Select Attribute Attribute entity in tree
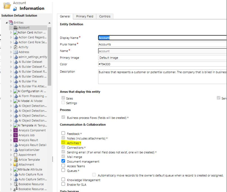The width and height of the screenshot is (227, 192). click(30, 170)
